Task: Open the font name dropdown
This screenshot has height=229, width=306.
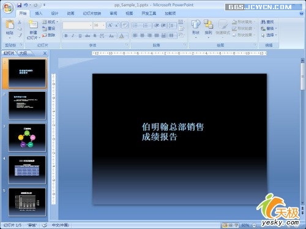Action: pyautogui.click(x=91, y=25)
